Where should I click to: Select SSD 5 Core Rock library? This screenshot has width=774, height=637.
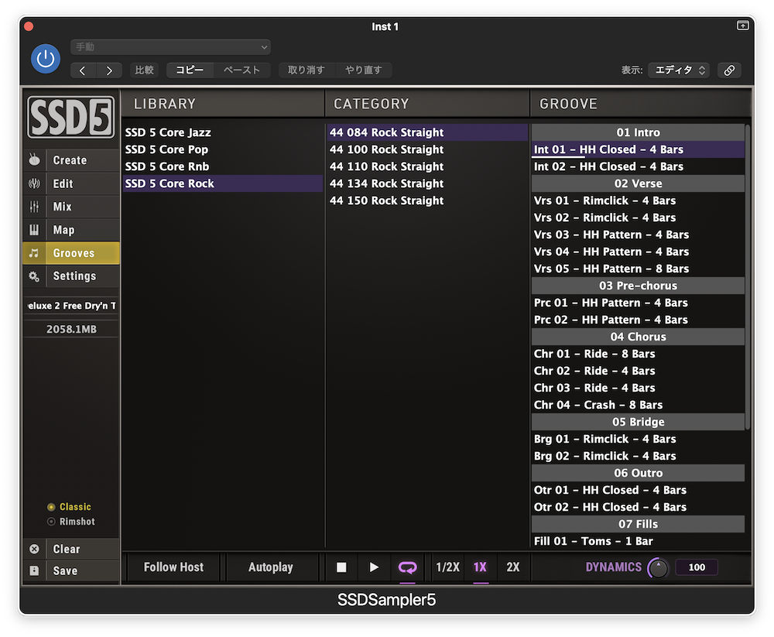222,183
